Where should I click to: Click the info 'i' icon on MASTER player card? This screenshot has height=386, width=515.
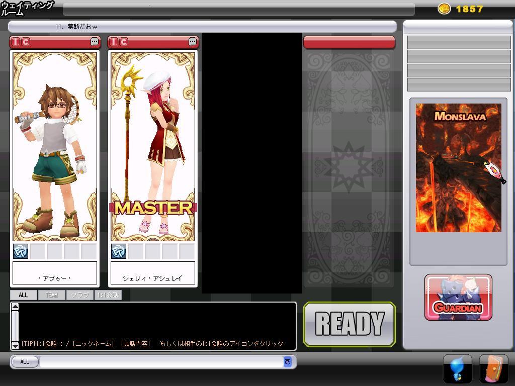114,42
